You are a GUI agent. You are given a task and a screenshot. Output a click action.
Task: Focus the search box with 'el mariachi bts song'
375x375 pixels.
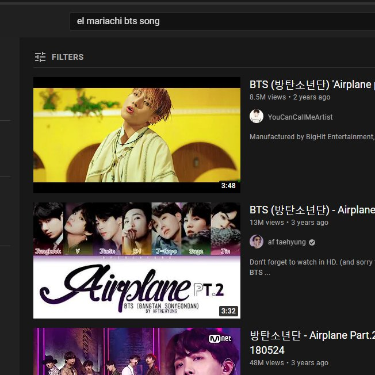(x=223, y=21)
